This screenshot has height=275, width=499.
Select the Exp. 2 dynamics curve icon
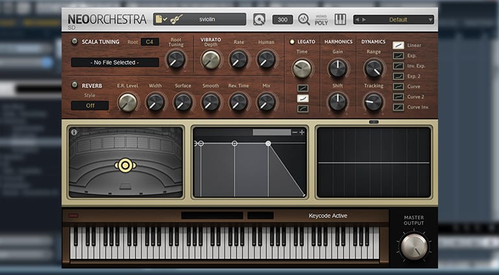pyautogui.click(x=398, y=76)
